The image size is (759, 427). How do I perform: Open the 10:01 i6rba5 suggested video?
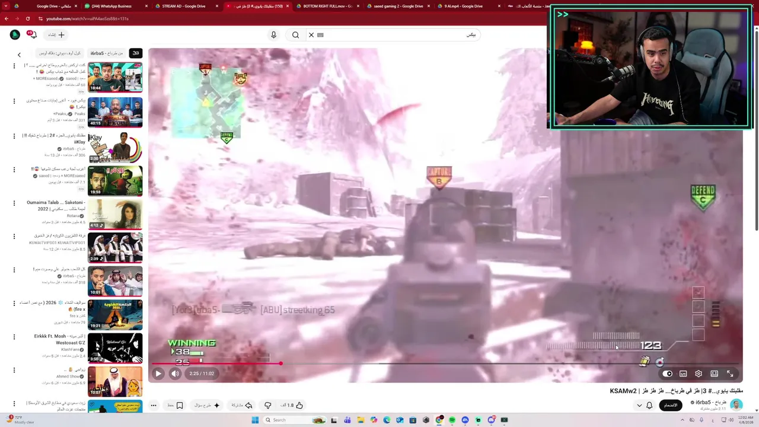(x=115, y=281)
